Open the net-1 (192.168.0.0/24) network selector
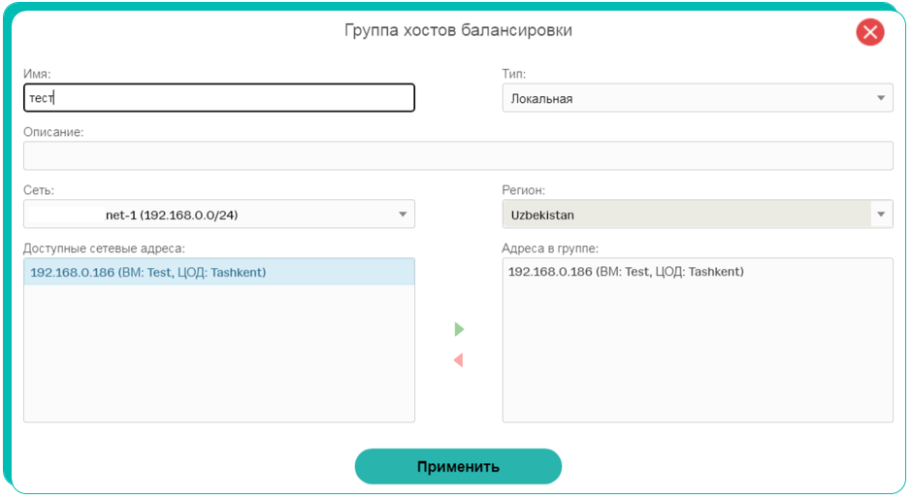Viewport: 911px width, 499px height. (219, 215)
